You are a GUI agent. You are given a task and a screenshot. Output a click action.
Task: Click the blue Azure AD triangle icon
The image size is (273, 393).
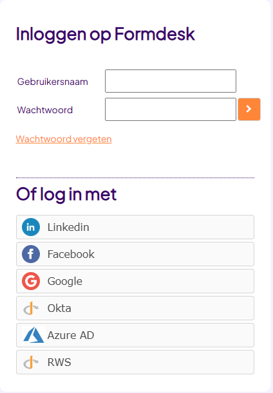pyautogui.click(x=33, y=335)
